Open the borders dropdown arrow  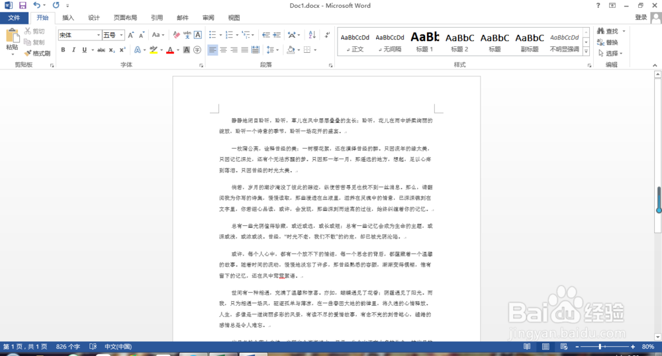click(x=315, y=50)
